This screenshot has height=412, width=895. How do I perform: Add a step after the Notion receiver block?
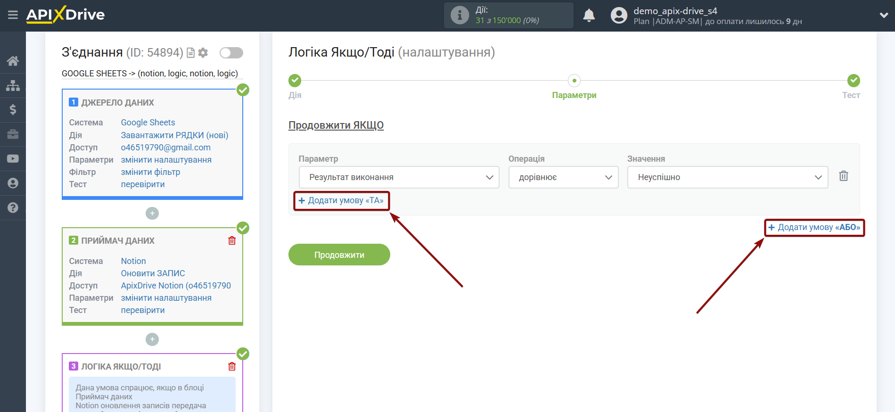point(152,339)
